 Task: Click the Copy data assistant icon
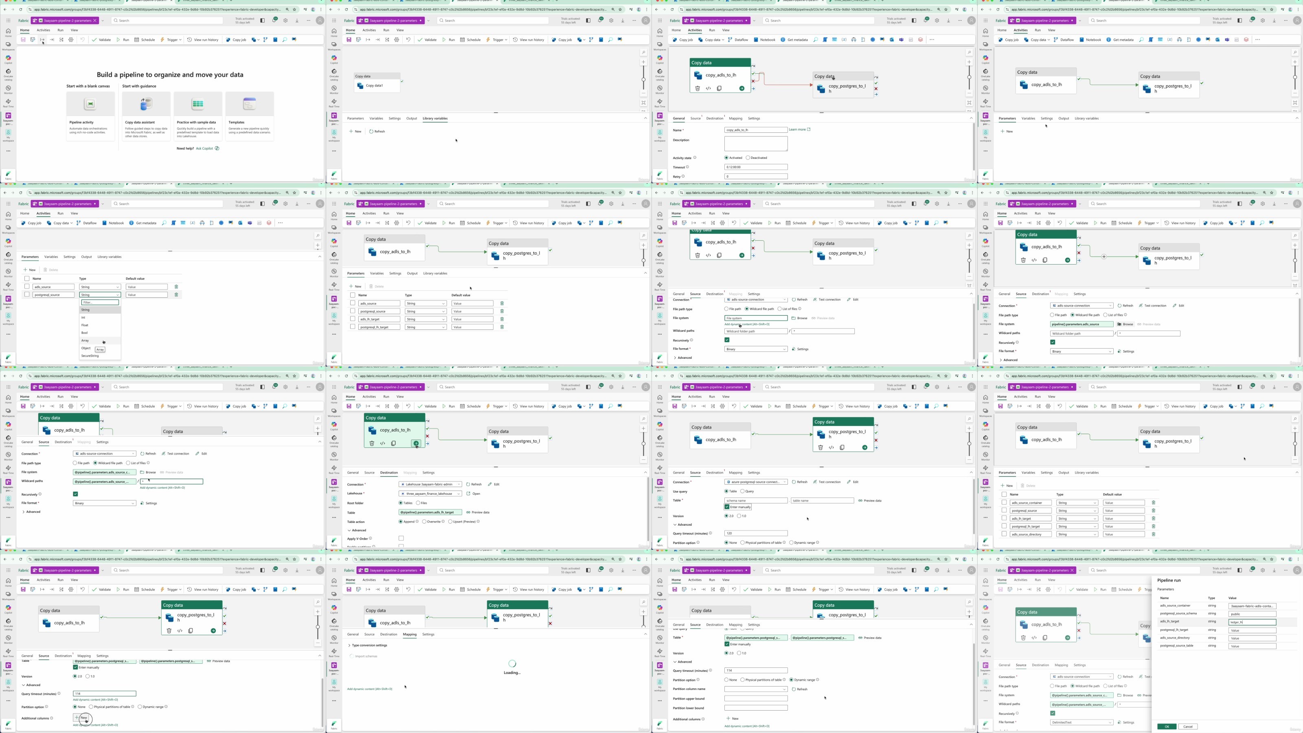coord(146,104)
